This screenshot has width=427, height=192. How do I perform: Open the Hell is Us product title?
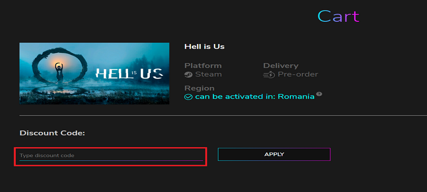(x=204, y=46)
